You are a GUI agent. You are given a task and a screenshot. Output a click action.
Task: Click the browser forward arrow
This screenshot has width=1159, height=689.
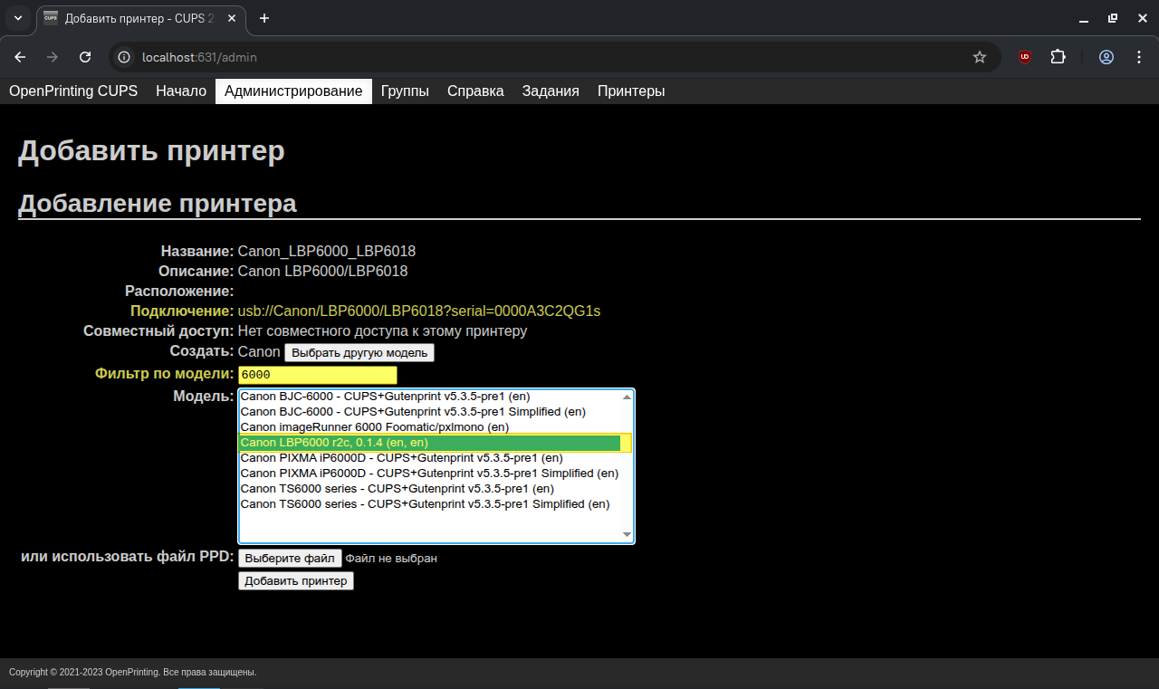tap(53, 57)
